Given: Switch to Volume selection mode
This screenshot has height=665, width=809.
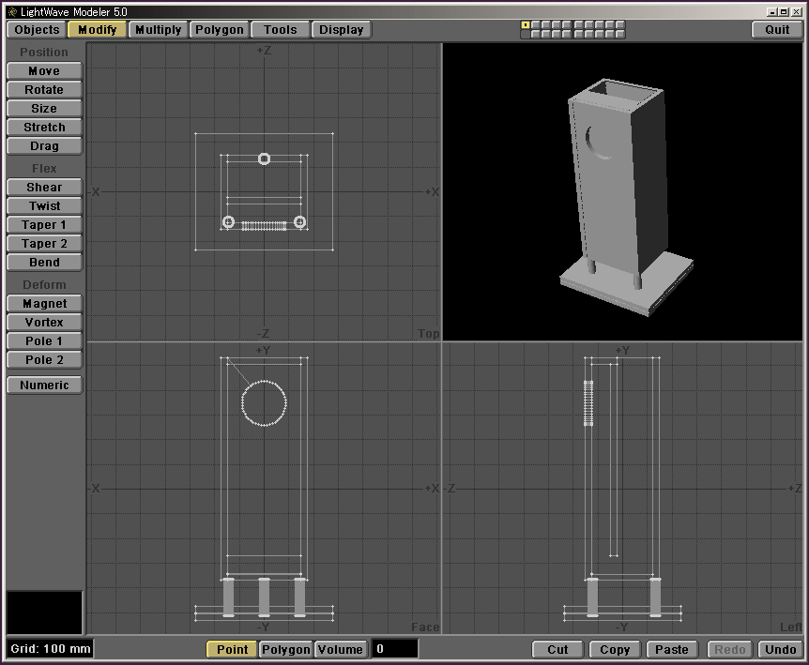Looking at the screenshot, I should pos(340,649).
